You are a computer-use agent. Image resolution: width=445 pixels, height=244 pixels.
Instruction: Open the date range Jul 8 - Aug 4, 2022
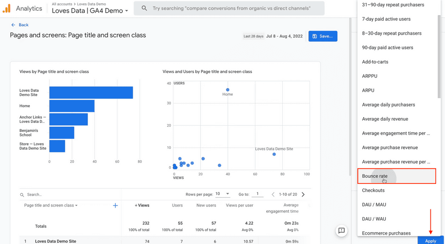point(285,36)
